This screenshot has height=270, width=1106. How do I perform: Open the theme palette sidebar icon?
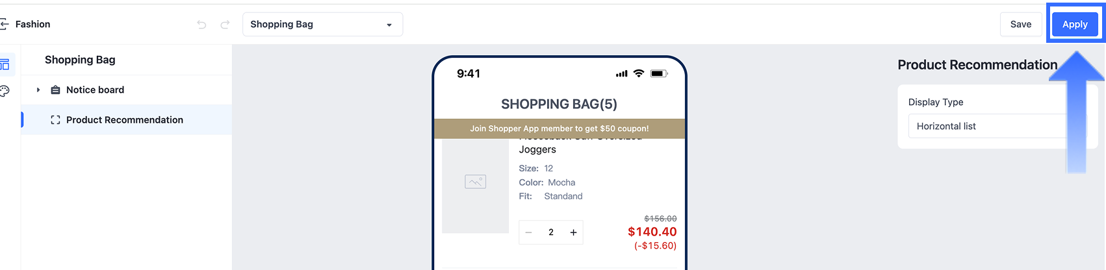point(5,91)
